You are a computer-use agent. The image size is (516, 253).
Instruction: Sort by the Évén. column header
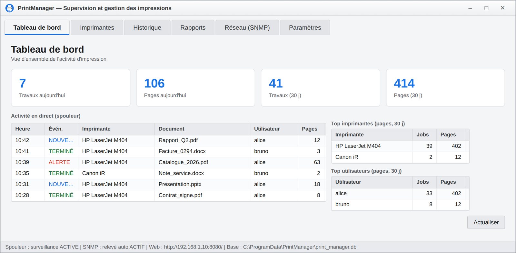pos(61,129)
